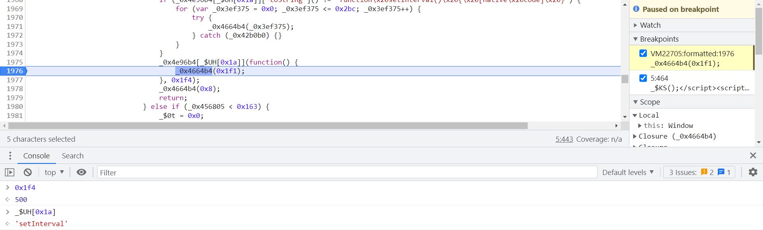Click the debugger sidebar vertical scrollbar
The height and width of the screenshot is (230, 763).
tap(759, 31)
